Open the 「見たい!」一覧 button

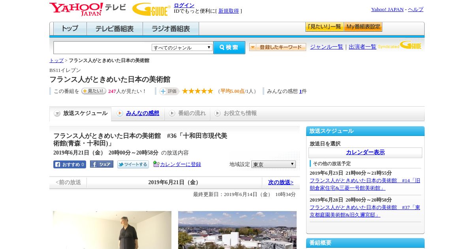pyautogui.click(x=324, y=27)
